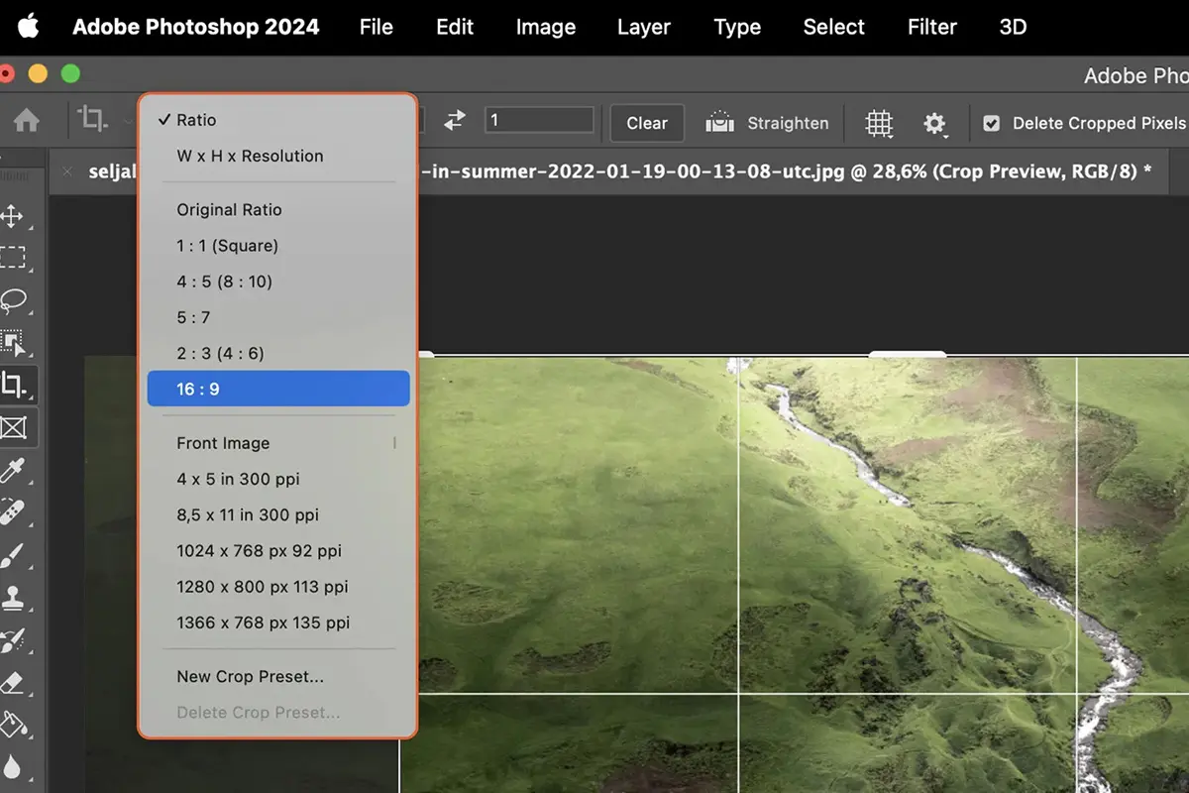1189x793 pixels.
Task: Click the Clear button
Action: [x=646, y=123]
